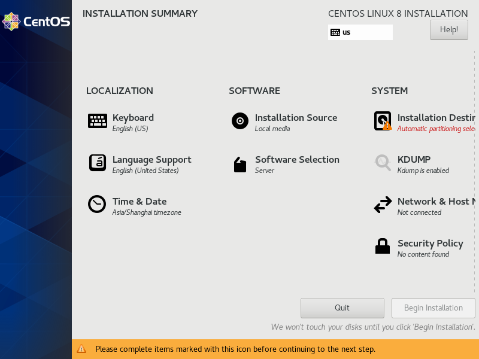Open the Installation Source title
The height and width of the screenshot is (359, 479).
[296, 117]
